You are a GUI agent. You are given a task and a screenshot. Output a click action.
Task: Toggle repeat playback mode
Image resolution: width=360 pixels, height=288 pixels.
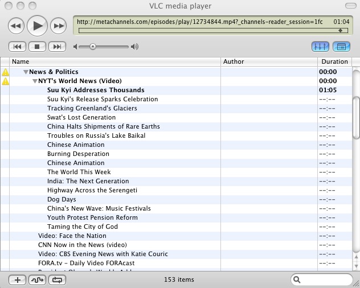tap(58, 279)
